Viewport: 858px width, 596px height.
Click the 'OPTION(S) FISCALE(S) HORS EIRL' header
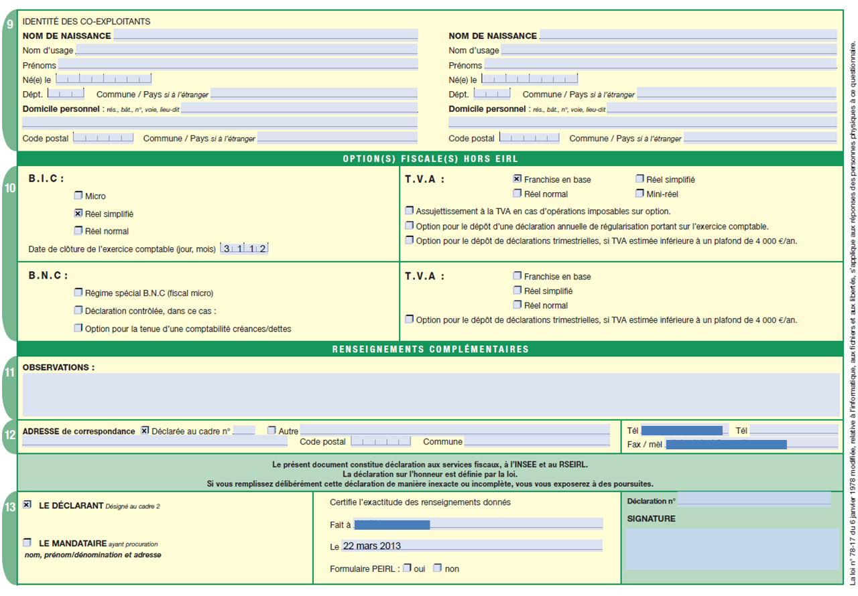pyautogui.click(x=430, y=159)
